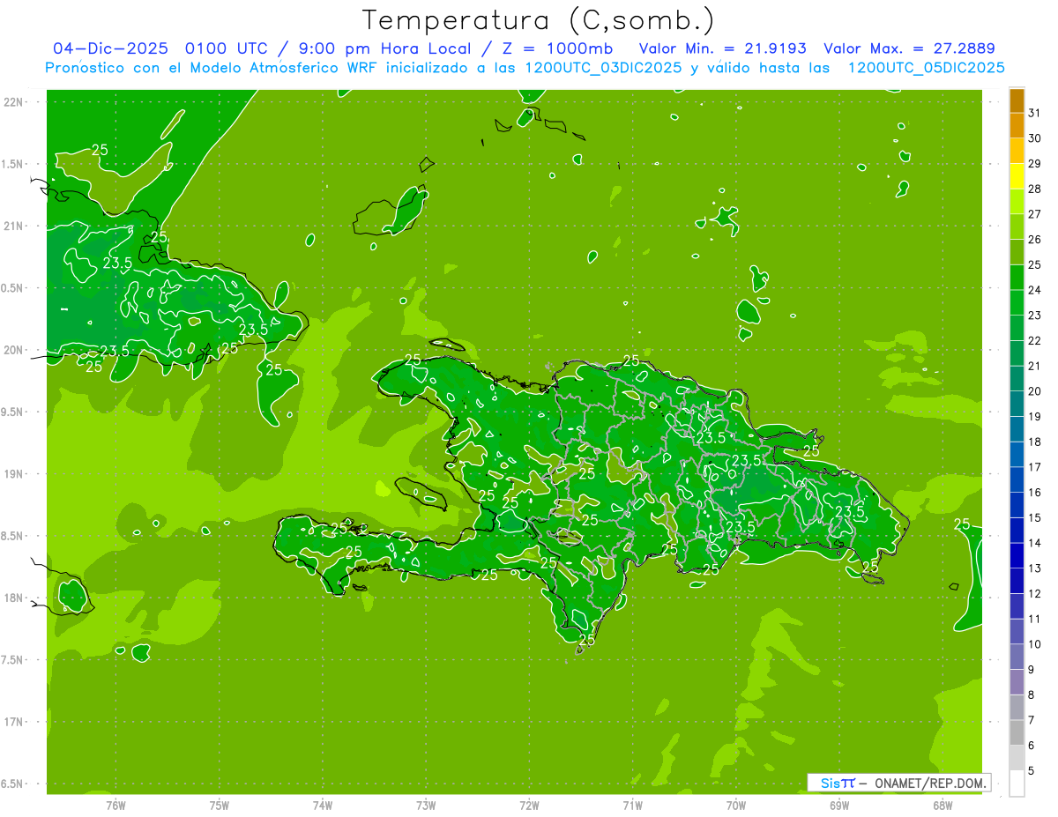Click legend value '31'
Screen dimensions: 1058x817
pos(1035,113)
